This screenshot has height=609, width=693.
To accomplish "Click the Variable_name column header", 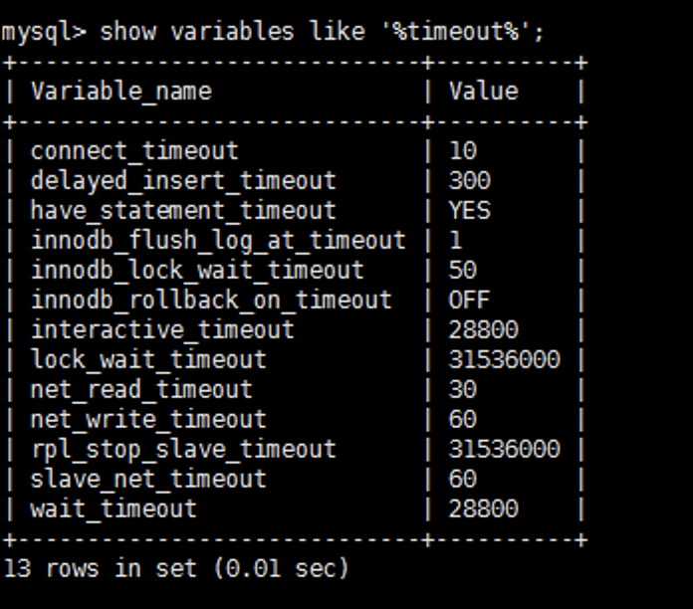I will (120, 92).
